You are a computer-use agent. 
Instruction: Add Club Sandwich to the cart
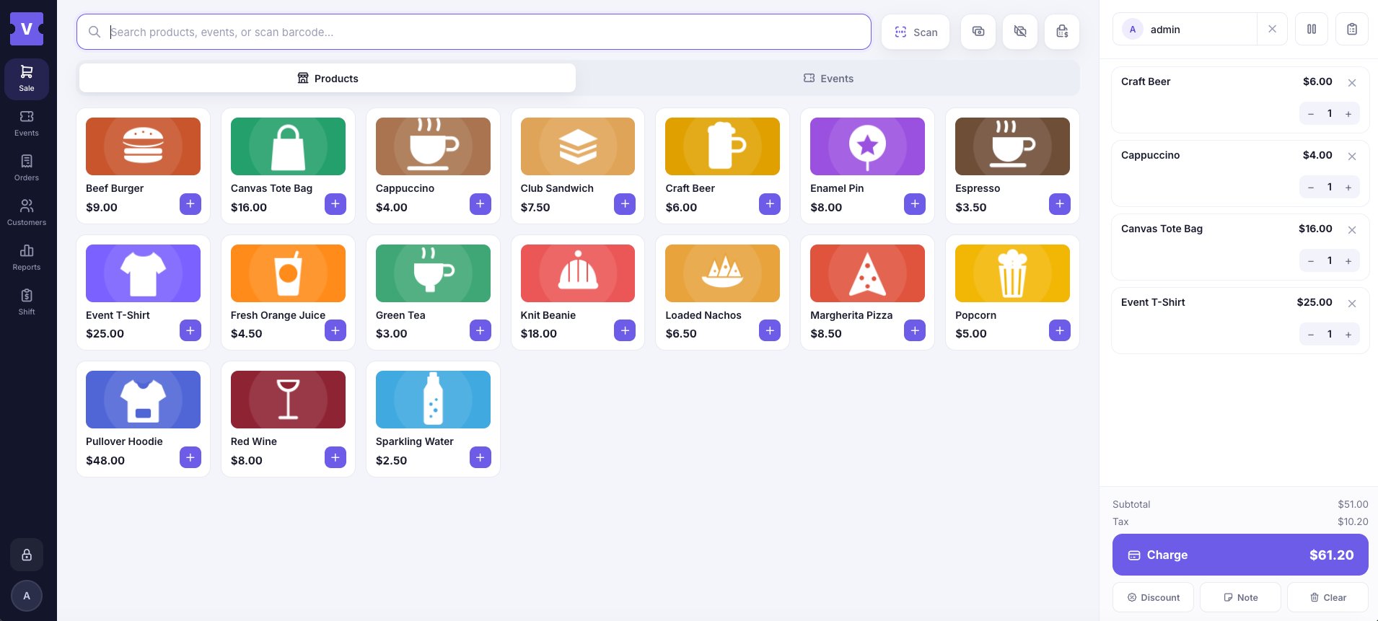coord(625,204)
